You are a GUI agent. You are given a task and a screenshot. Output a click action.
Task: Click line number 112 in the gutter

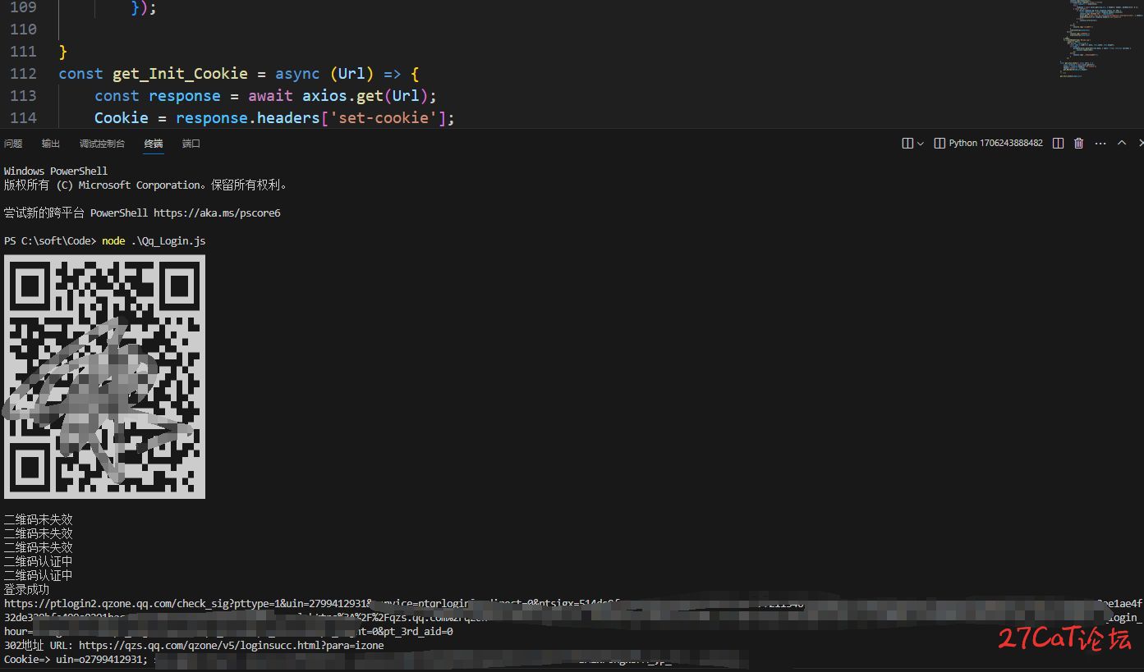coord(23,74)
